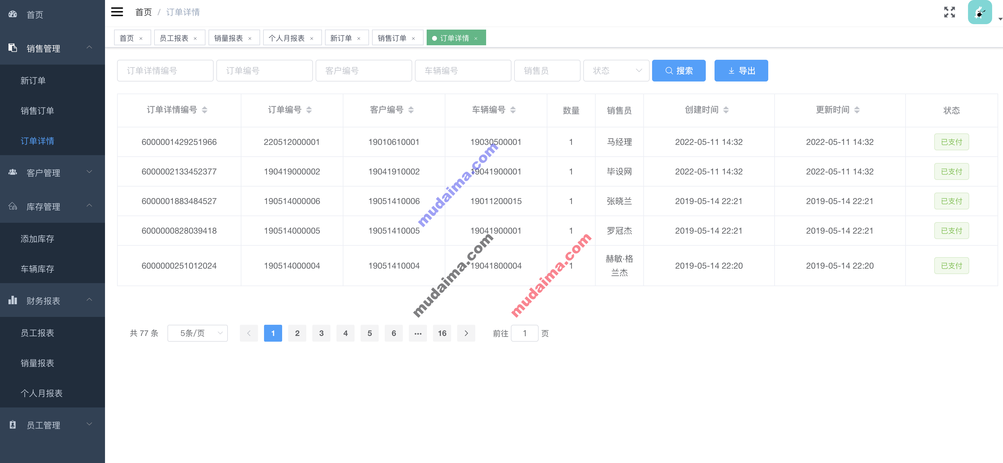
Task: Go to next page arrow
Action: click(x=466, y=333)
